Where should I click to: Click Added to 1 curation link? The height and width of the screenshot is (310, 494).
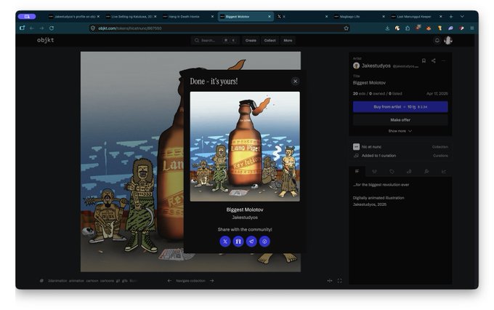coord(378,156)
